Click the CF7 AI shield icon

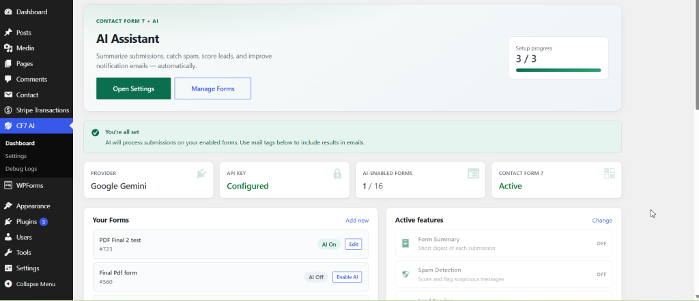[x=8, y=126]
